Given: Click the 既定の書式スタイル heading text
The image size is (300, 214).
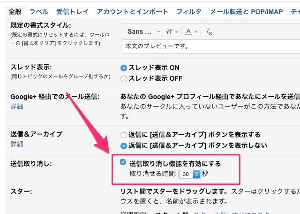Looking at the screenshot, I should pos(41,25).
